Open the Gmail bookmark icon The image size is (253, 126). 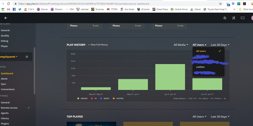9,9
